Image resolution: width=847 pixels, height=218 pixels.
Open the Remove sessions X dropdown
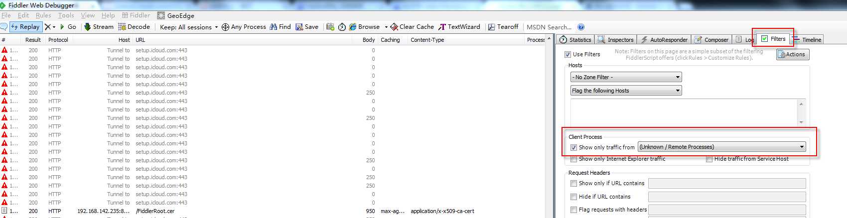point(50,27)
